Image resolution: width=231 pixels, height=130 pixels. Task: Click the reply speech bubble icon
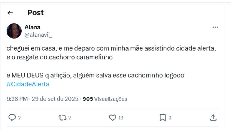(10, 118)
